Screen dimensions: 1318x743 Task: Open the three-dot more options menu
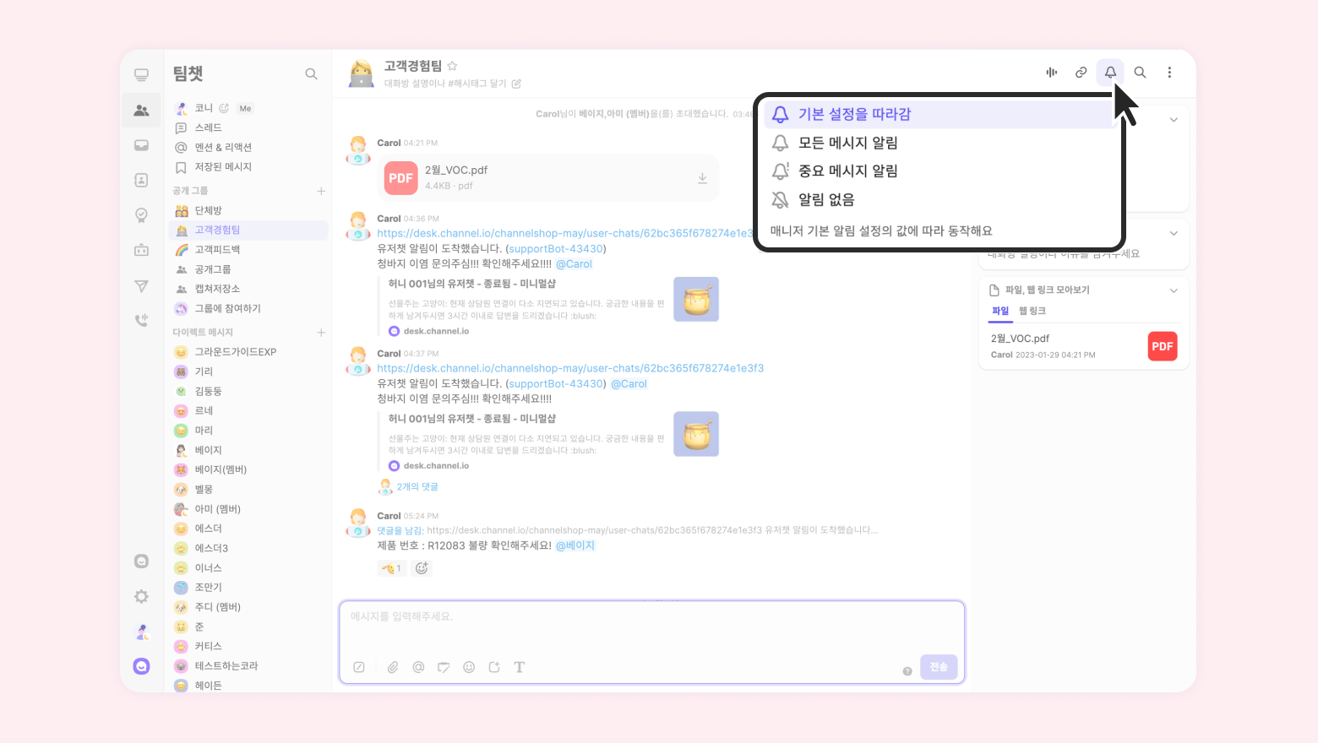pyautogui.click(x=1169, y=73)
